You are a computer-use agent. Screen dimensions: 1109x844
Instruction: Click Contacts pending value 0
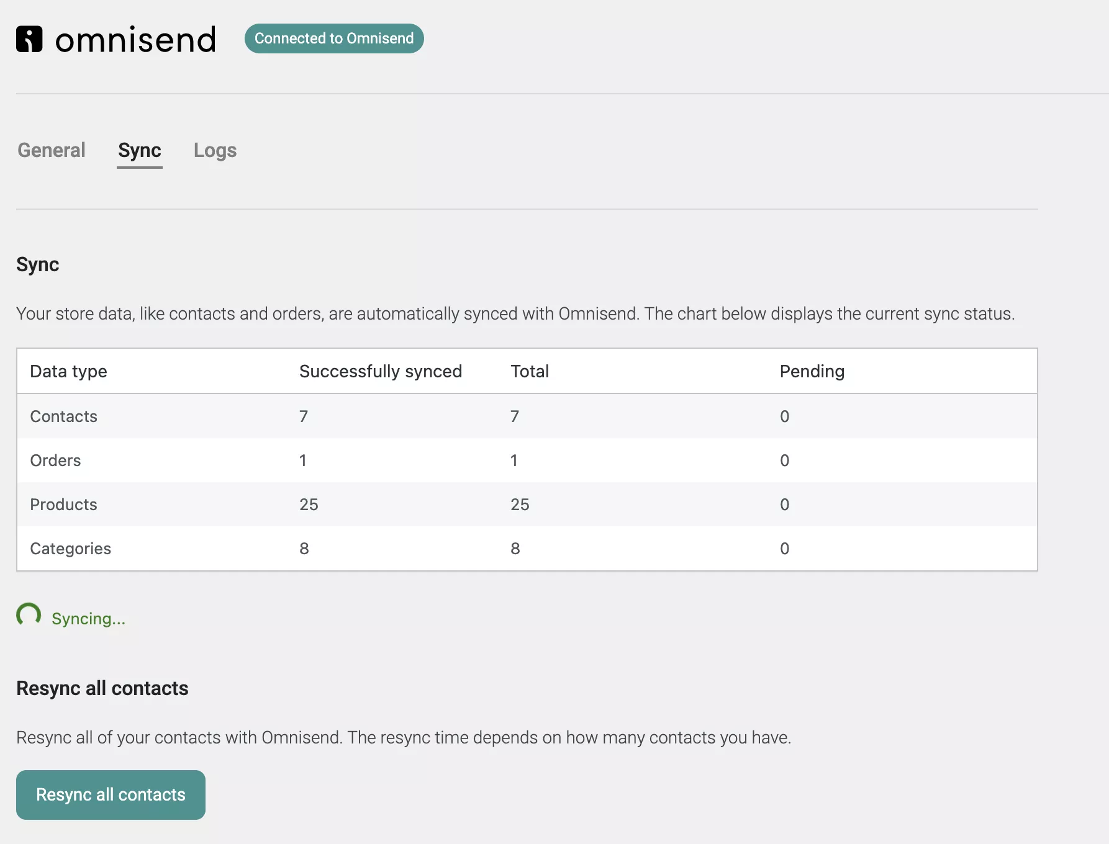point(785,416)
